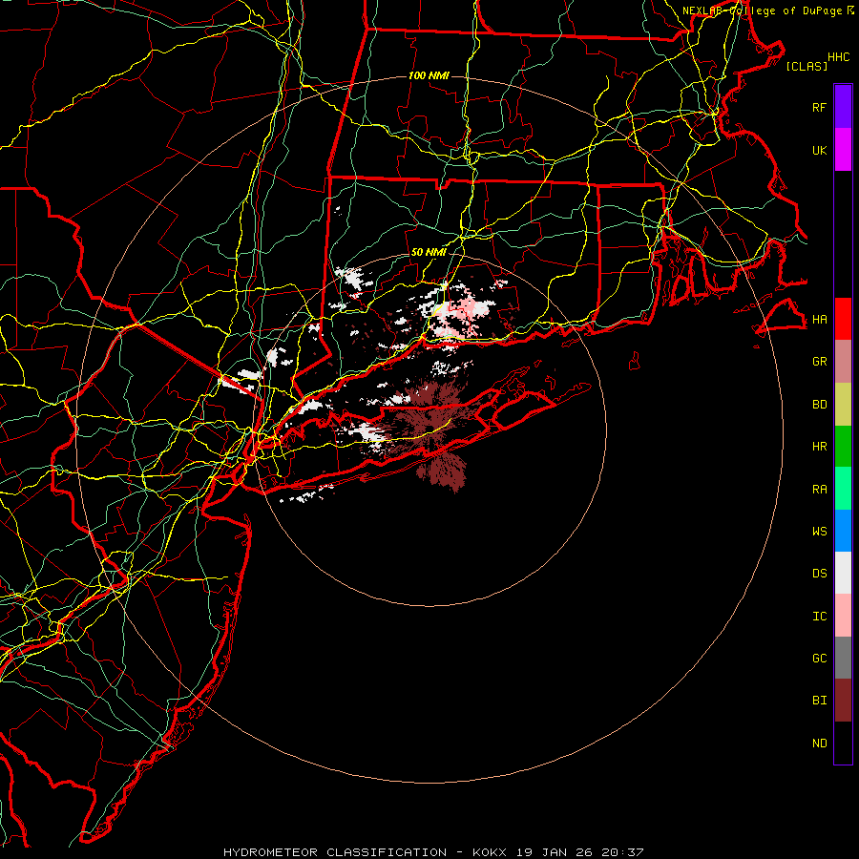Click the "GC" legend label
859x859 pixels.
pyautogui.click(x=819, y=659)
